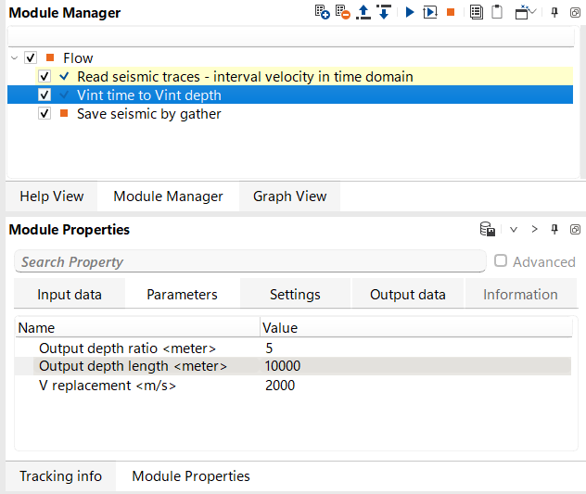
Task: Uncheck Save seismic by gather module
Action: coord(45,114)
